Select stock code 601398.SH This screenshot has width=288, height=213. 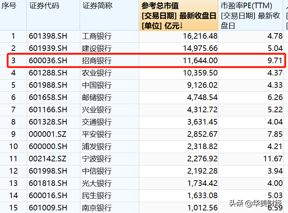pos(48,36)
